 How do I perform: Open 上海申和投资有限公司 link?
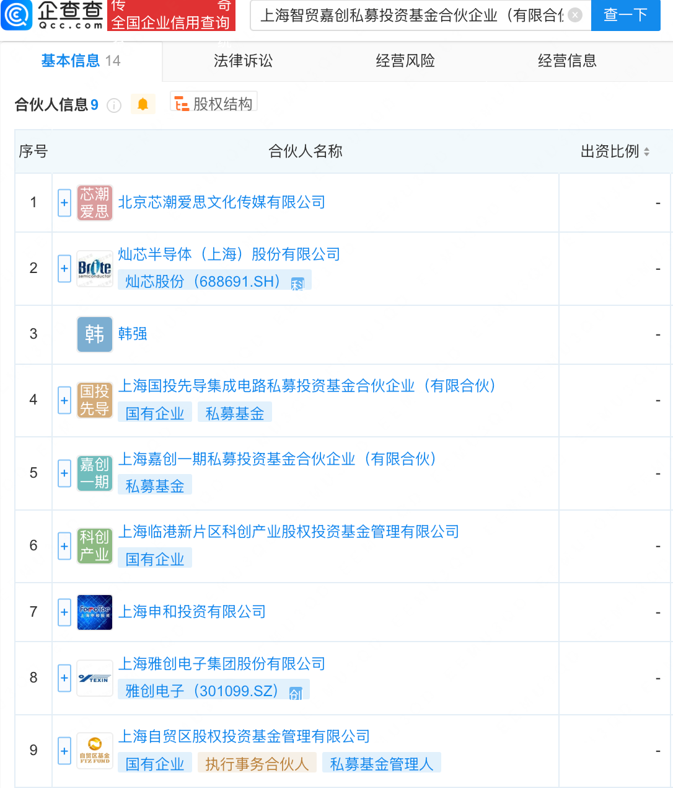[192, 612]
